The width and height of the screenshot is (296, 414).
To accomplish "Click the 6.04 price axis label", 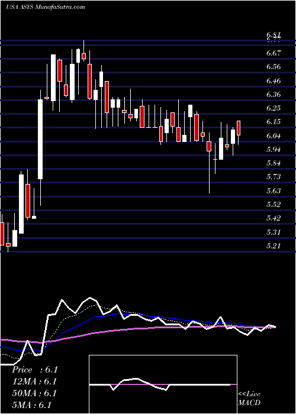I will (274, 136).
